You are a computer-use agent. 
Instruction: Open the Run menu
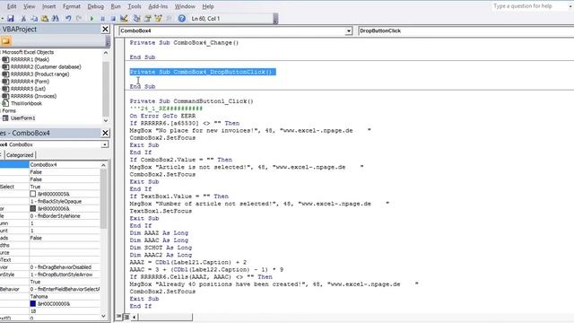pos(116,6)
